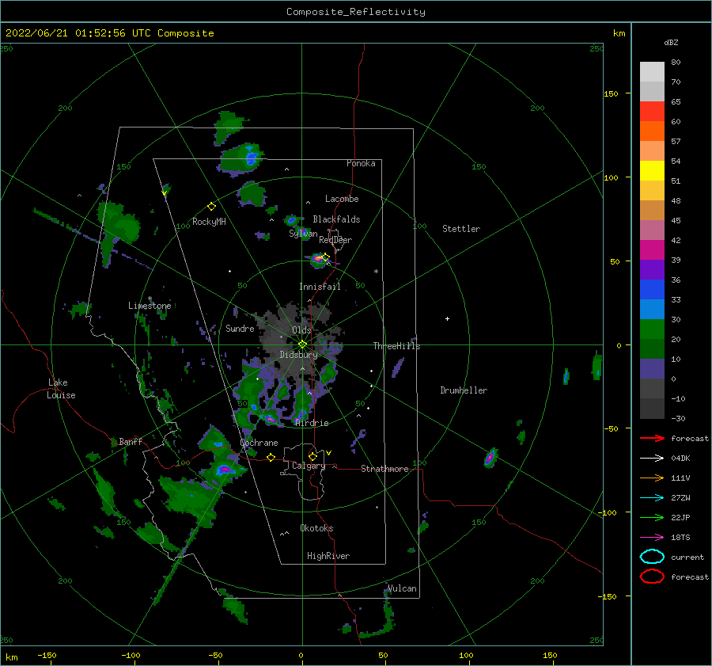
Task: Pick the red 60-65 dBZ swatch
Action: click(x=652, y=112)
